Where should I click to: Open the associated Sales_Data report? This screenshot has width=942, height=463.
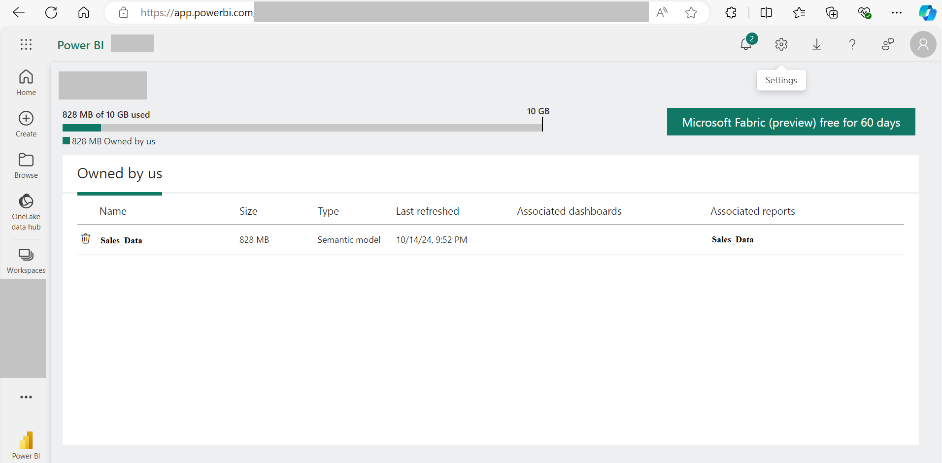733,239
